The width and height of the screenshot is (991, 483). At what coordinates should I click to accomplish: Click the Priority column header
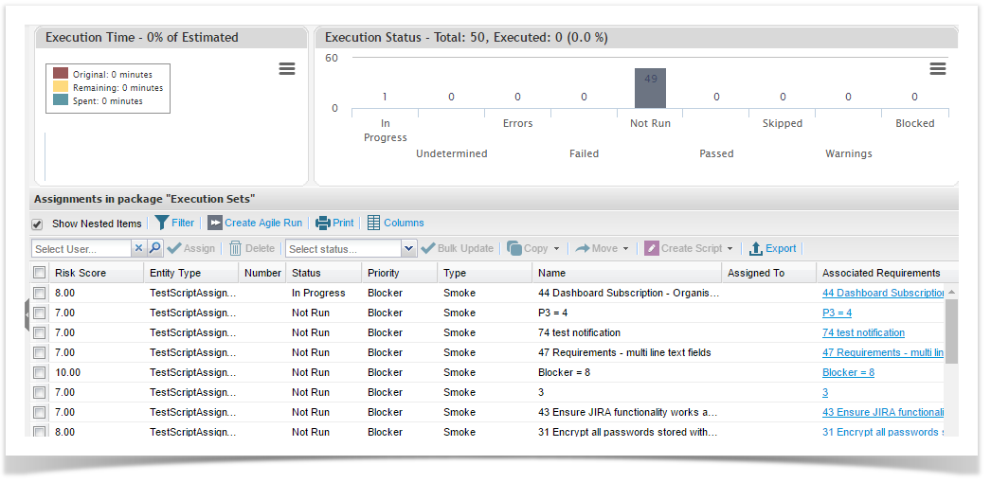384,273
